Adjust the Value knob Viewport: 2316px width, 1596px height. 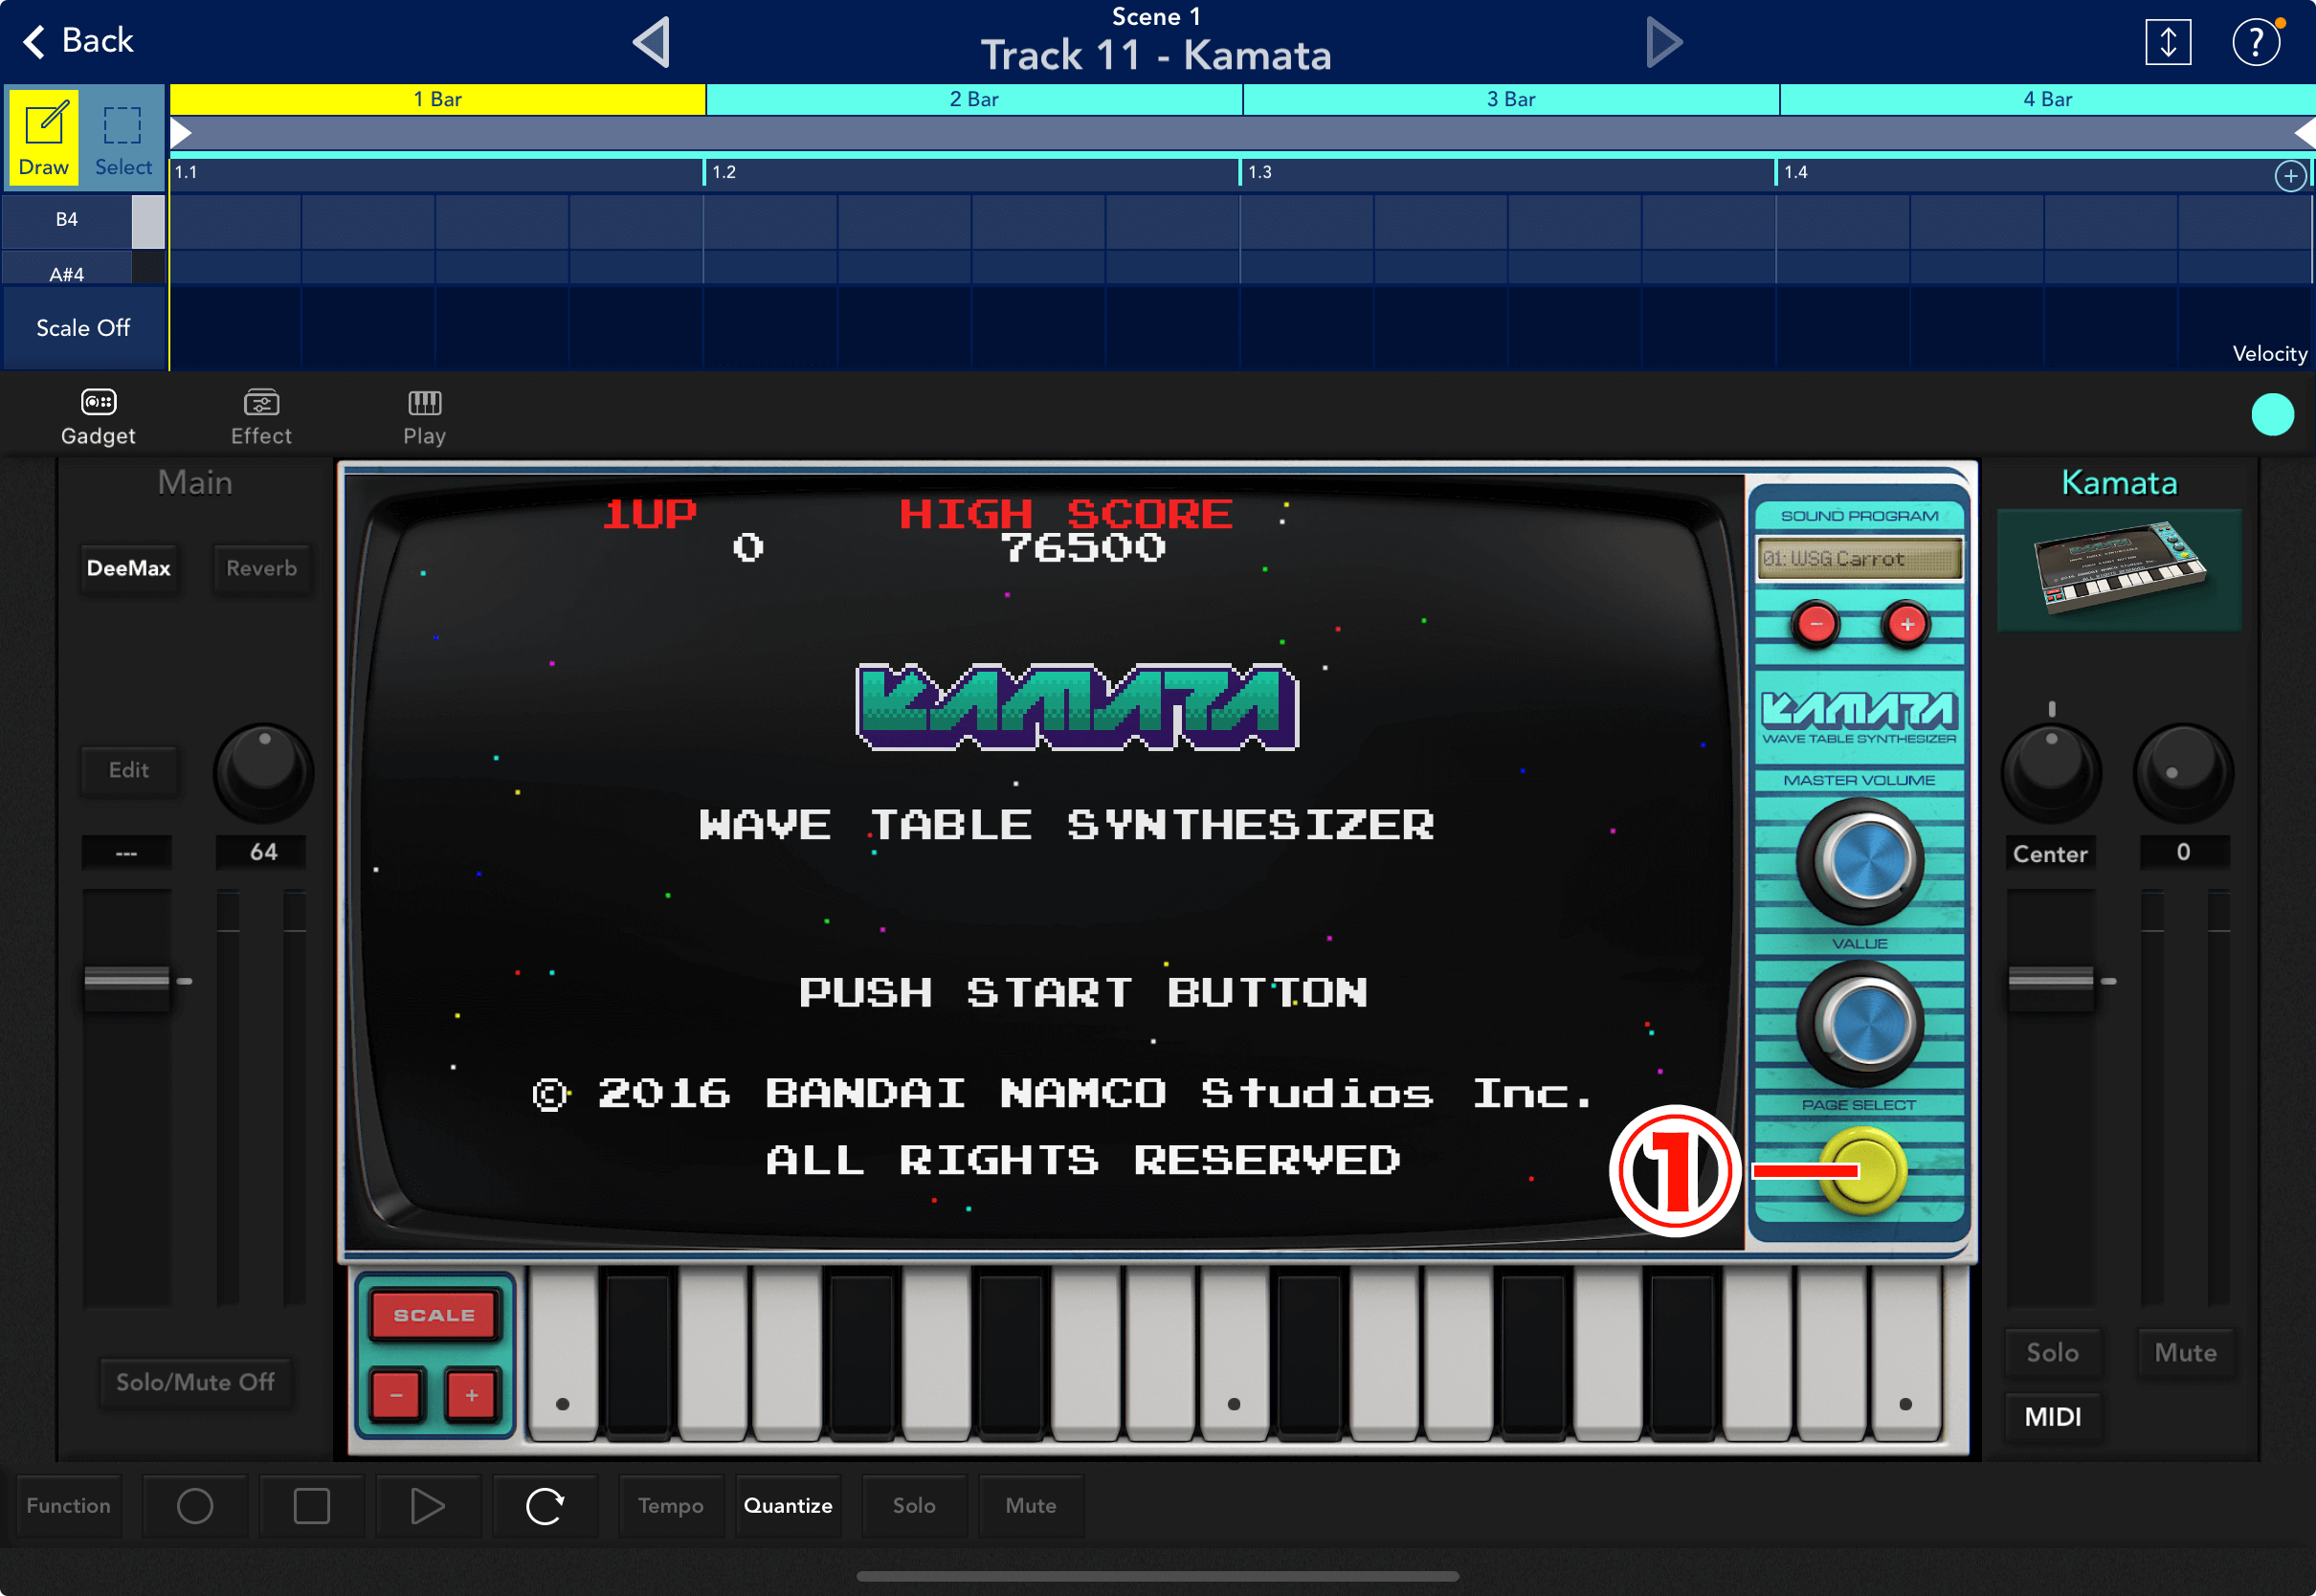1860,1023
